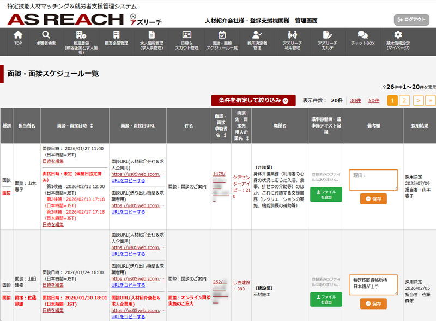Open first row 人材紹介会社 zoom URL
The width and height of the screenshot is (436, 321).
(x=138, y=174)
